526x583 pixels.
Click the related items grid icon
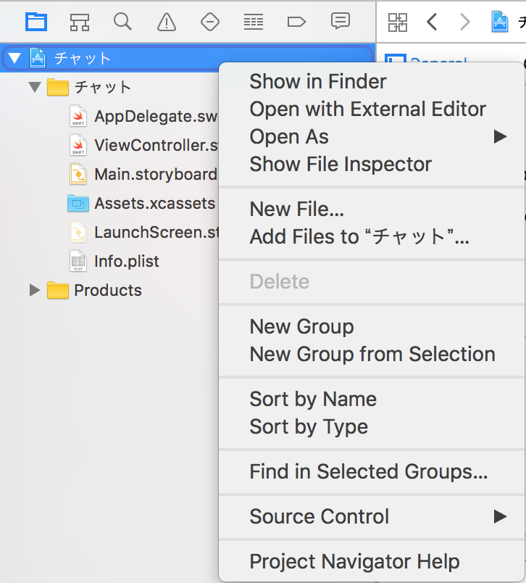(x=398, y=22)
